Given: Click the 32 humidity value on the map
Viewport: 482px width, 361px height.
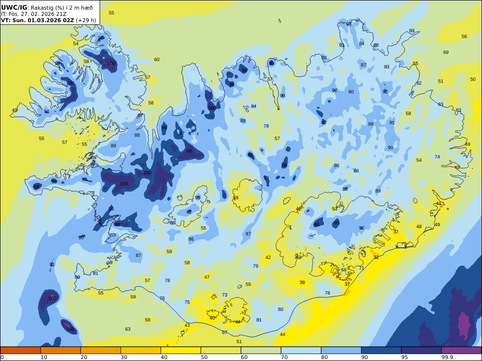Looking at the screenshot, I should (x=376, y=257).
